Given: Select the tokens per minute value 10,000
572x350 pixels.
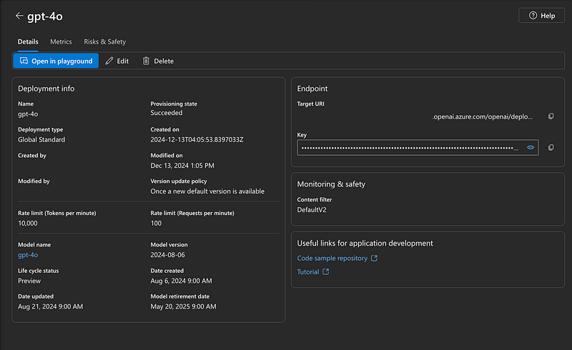Looking at the screenshot, I should point(28,223).
